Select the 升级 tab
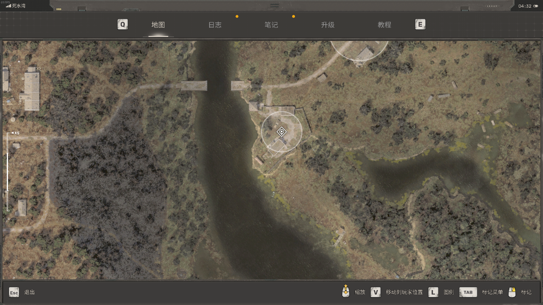This screenshot has height=305, width=543. click(x=327, y=25)
